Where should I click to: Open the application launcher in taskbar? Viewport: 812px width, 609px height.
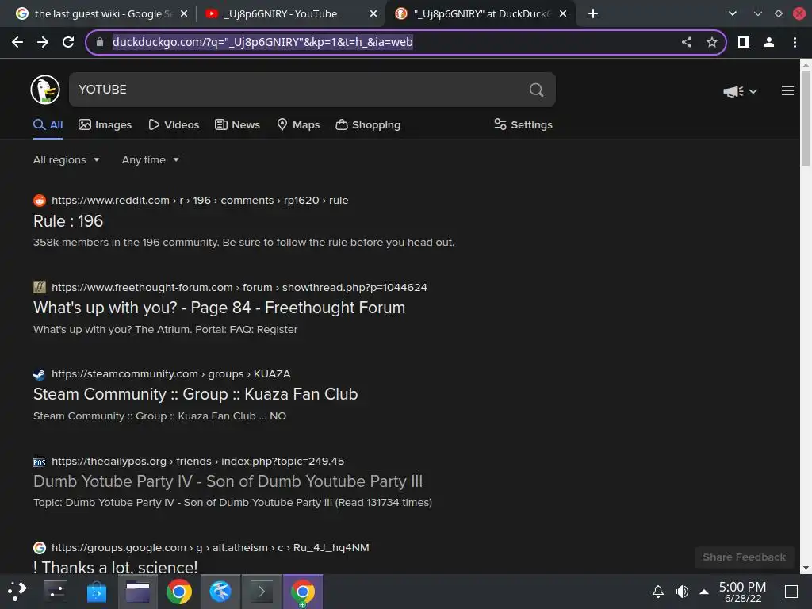click(17, 591)
